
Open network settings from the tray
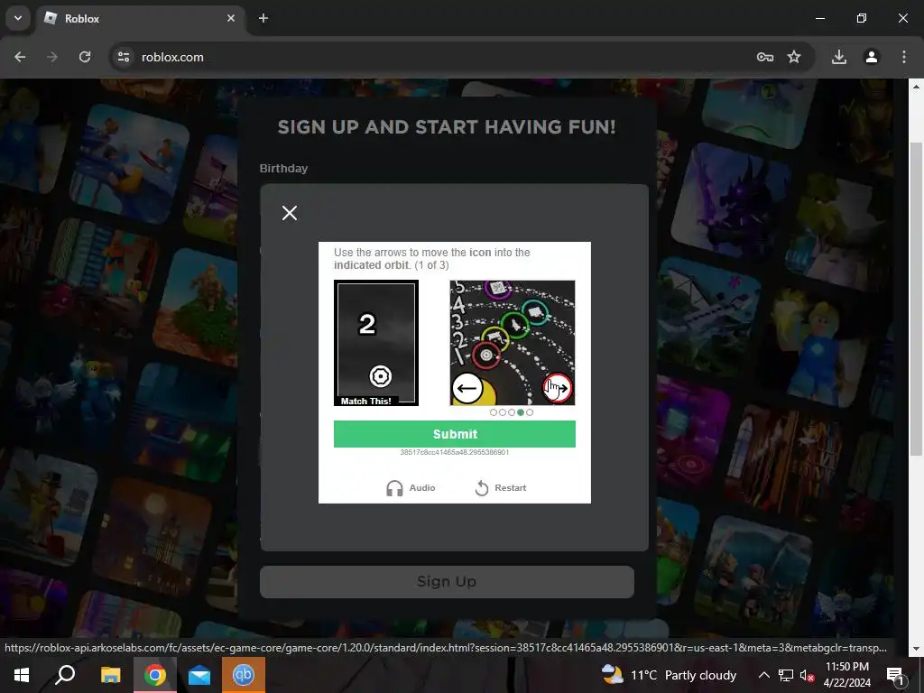point(786,675)
